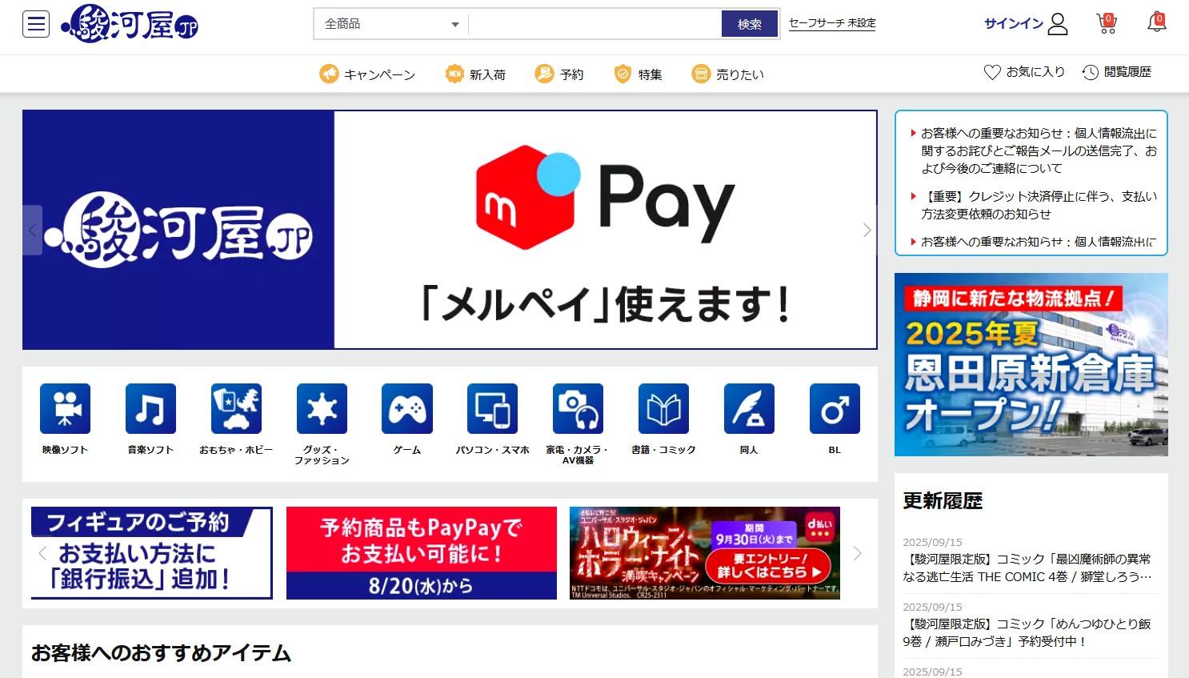This screenshot has width=1189, height=678.
Task: Open the キャンペーン menu item
Action: [x=367, y=74]
